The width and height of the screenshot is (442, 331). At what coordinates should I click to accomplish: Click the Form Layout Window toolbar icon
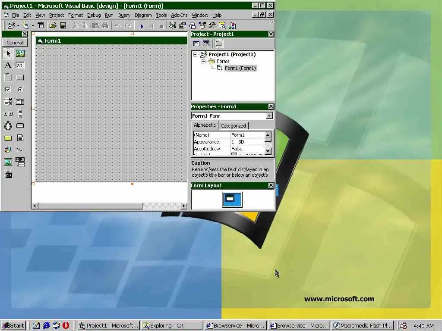193,25
